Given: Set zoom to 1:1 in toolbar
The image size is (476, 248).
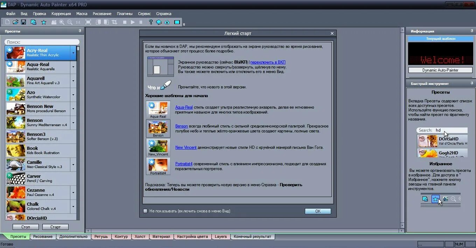Looking at the screenshot, I should click(x=78, y=22).
